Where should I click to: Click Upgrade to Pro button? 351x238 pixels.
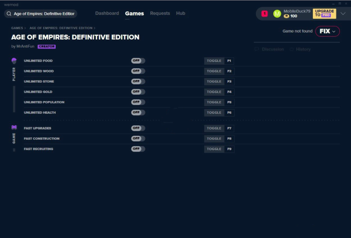[324, 14]
